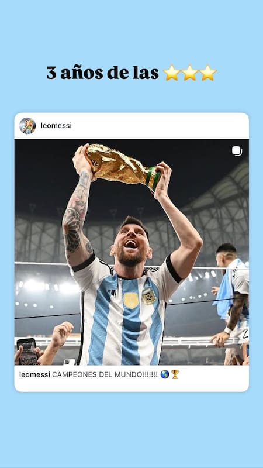
Task: Select the first star in the heading
Action: point(172,73)
